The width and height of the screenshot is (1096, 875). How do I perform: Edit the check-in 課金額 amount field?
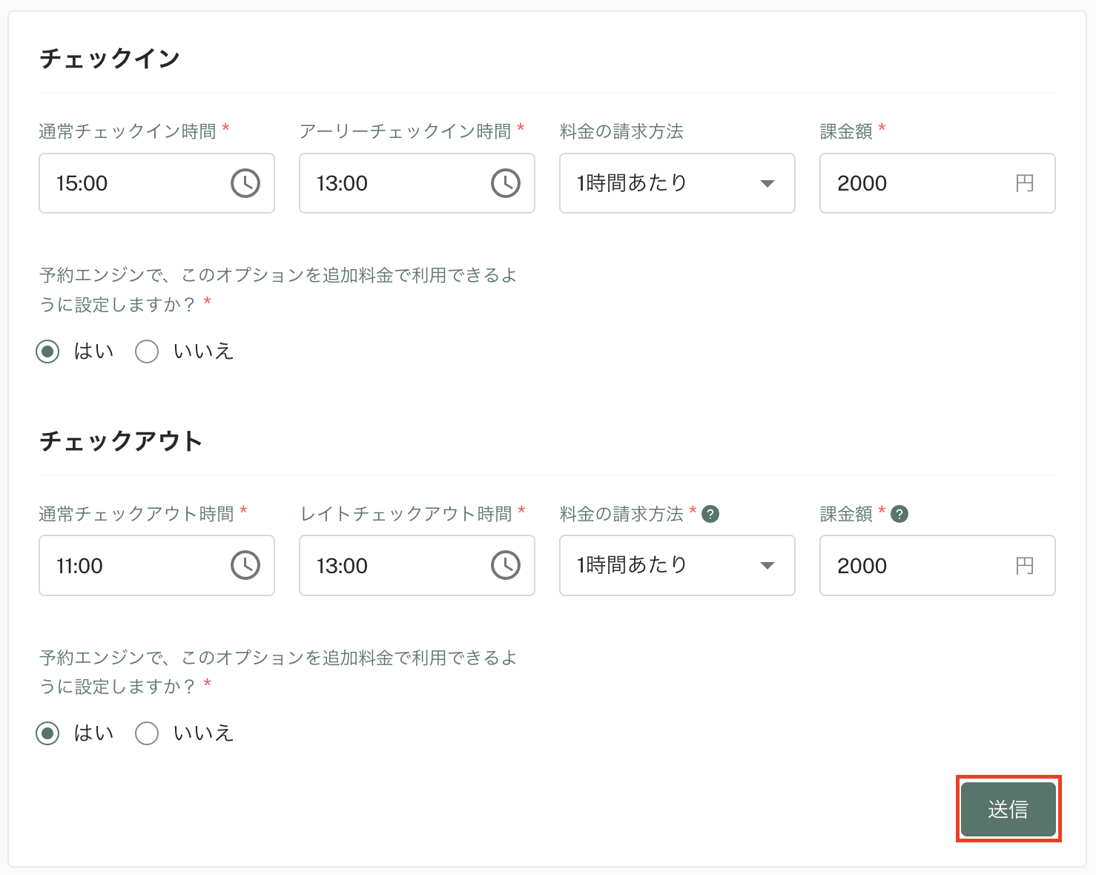[x=937, y=183]
